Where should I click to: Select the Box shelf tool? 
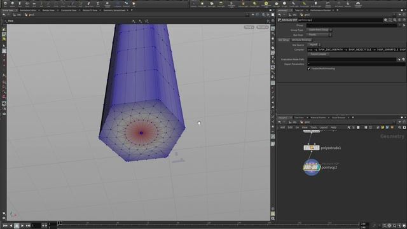coord(6,4)
